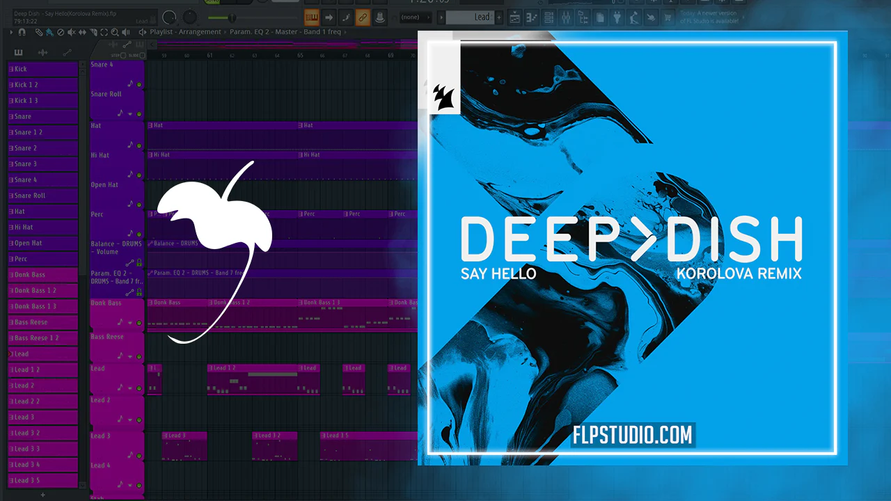The width and height of the screenshot is (891, 501).
Task: Expand the Snare Roll track arrow
Action: click(x=130, y=114)
